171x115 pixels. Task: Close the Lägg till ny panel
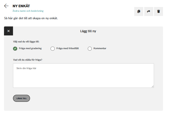point(8,31)
